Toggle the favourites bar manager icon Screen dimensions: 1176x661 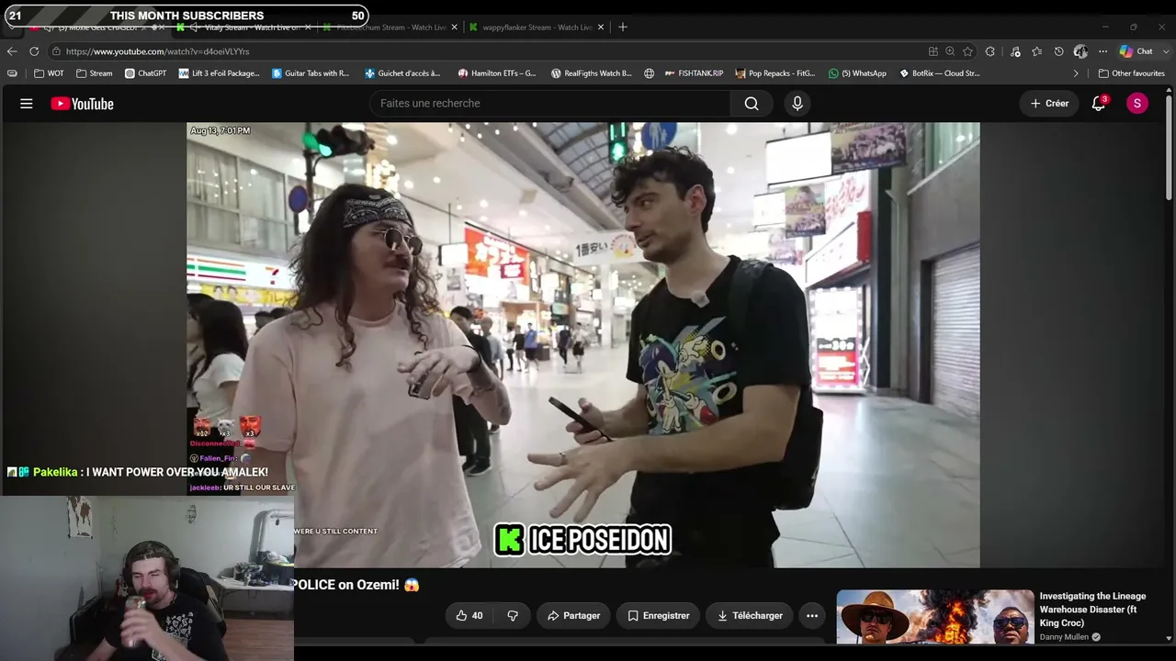pos(12,73)
